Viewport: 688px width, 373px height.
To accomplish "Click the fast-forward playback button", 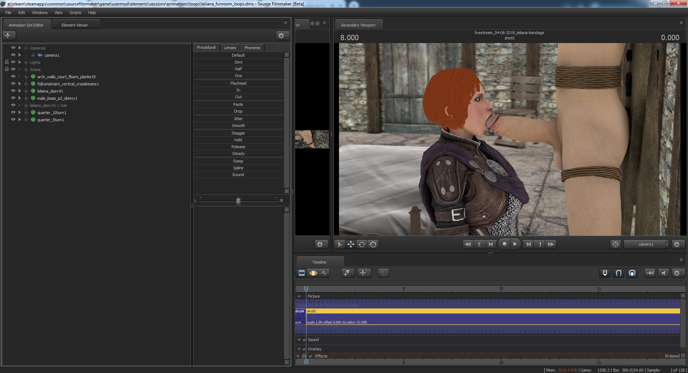I will coord(551,244).
